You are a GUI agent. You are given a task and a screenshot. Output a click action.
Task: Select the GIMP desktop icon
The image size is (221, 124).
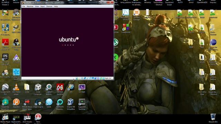16,27
